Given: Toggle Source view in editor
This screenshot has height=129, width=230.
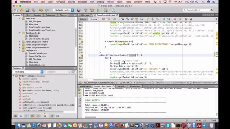Looking at the screenshot, I should tap(83, 19).
